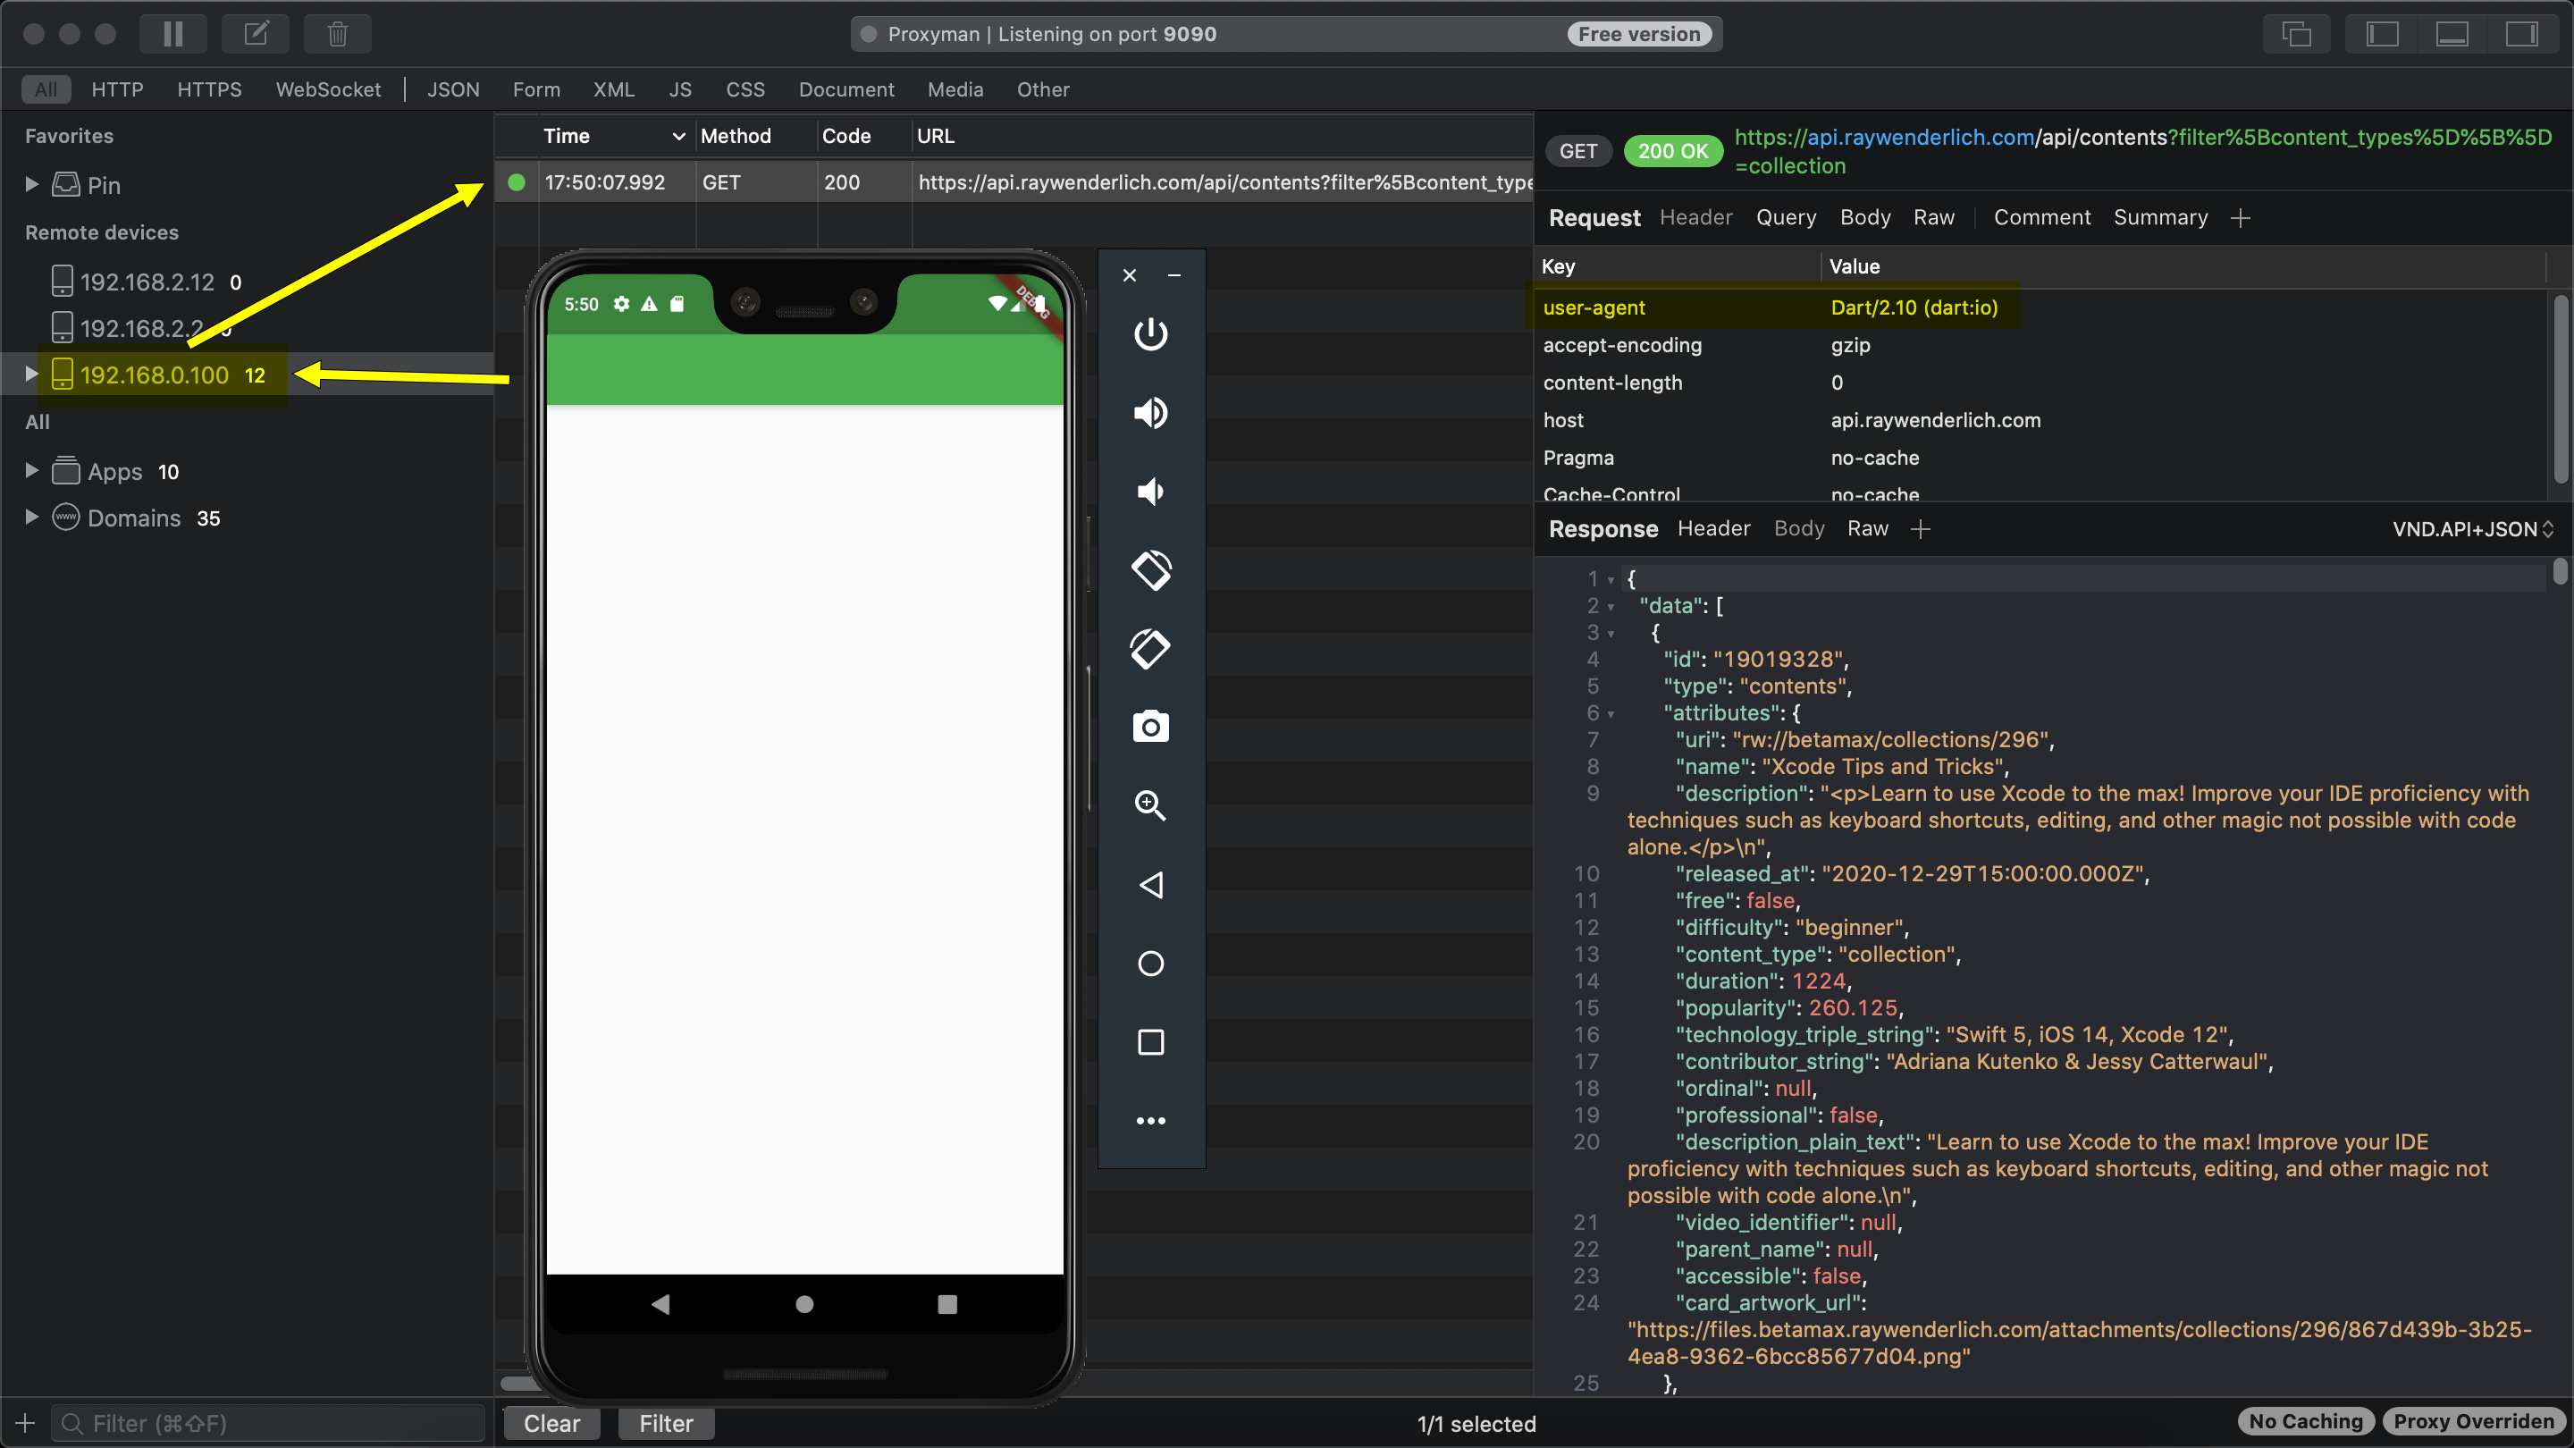Power off the emulator

click(1150, 335)
